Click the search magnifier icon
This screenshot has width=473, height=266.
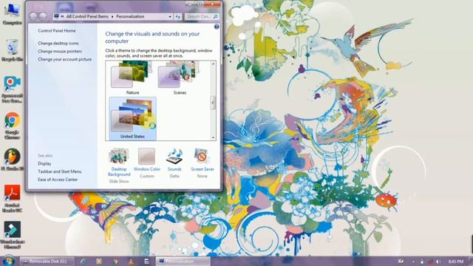pos(215,16)
